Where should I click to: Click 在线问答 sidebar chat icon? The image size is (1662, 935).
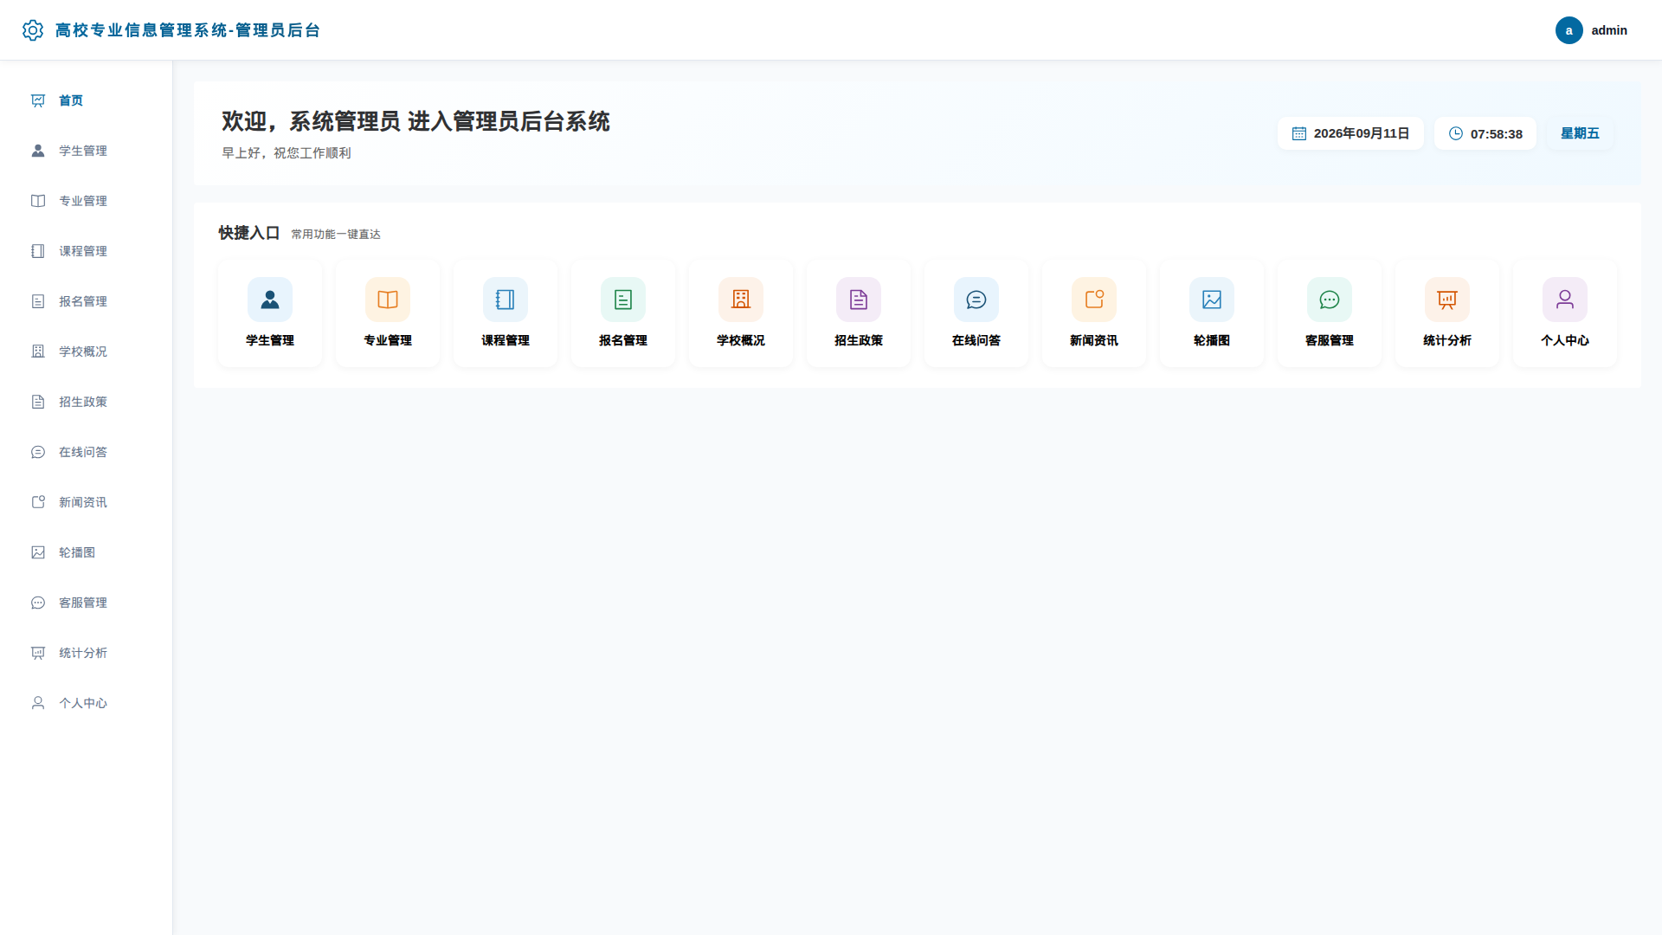pos(38,452)
